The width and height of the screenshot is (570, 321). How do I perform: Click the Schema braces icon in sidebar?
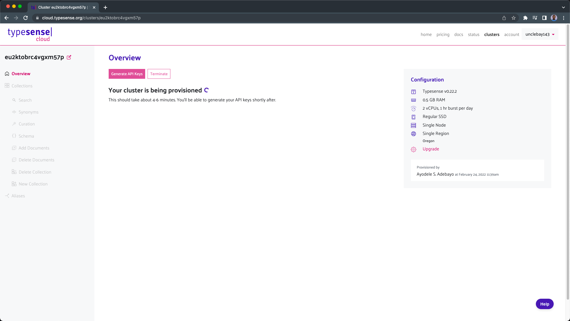14,136
